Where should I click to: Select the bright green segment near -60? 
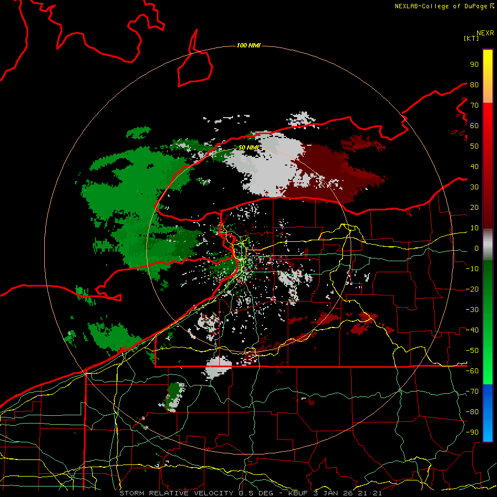488,371
